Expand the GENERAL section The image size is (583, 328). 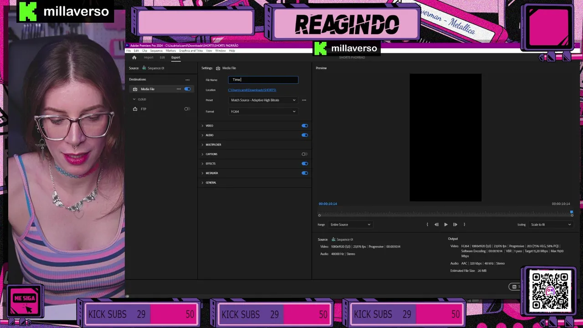[202, 183]
